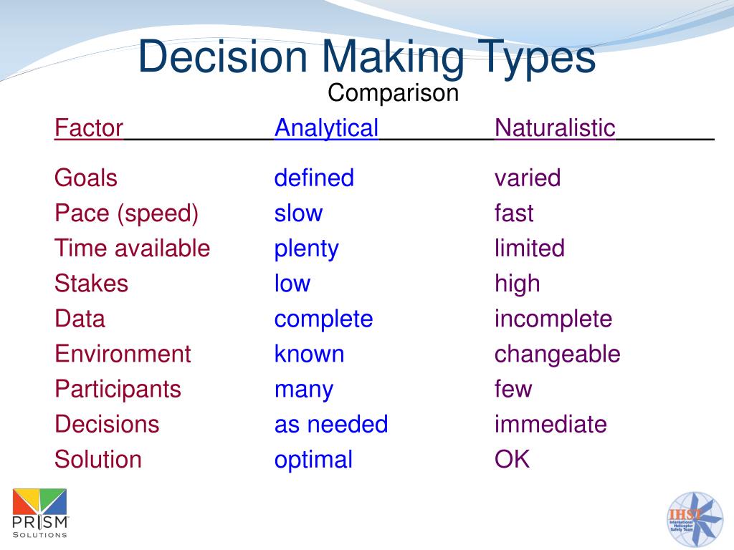The height and width of the screenshot is (550, 734).
Task: Click the optimal solution text
Action: [313, 460]
